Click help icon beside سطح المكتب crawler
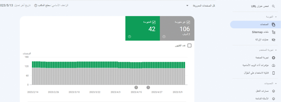Viewport: 281px width, 102px height. [35, 5]
